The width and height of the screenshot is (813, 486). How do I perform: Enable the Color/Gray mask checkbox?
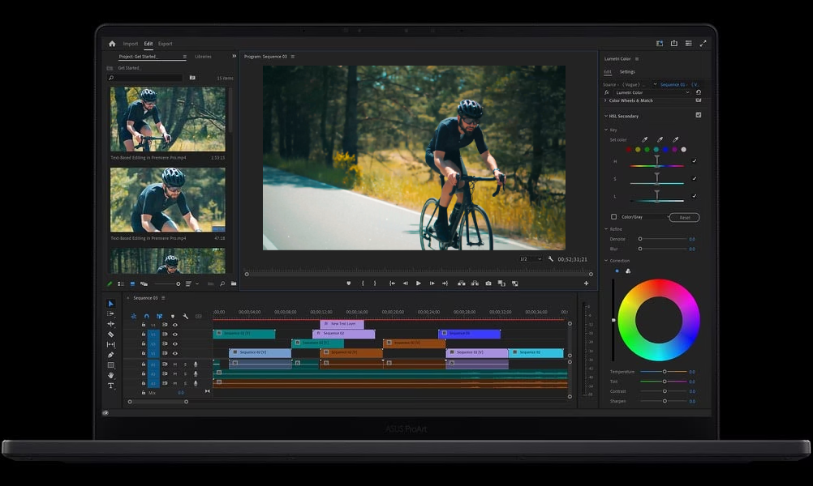point(613,217)
